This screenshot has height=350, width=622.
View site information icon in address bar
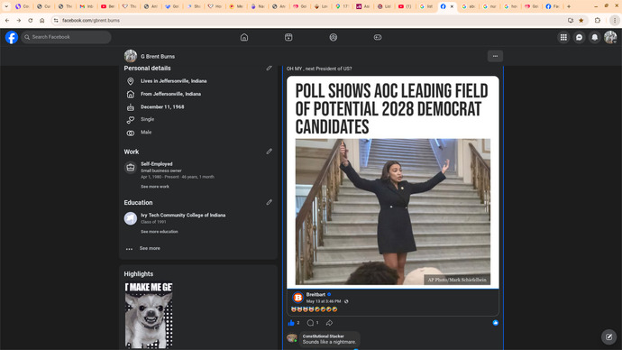pyautogui.click(x=56, y=20)
